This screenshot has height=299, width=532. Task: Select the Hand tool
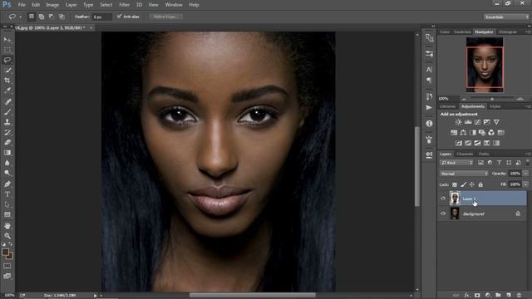(x=7, y=226)
